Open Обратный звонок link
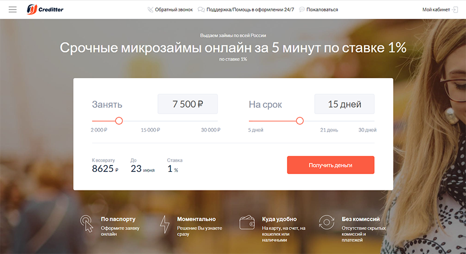Screen dimensions: 466x254 point(173,10)
